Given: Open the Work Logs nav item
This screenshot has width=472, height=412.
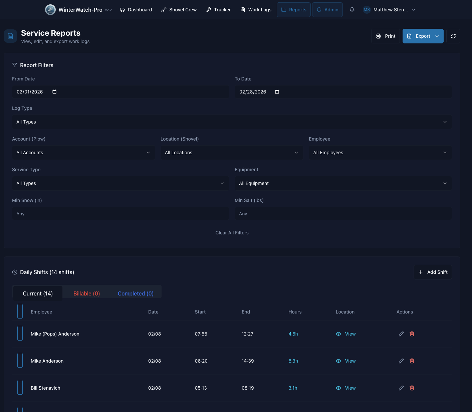Looking at the screenshot, I should click(256, 10).
